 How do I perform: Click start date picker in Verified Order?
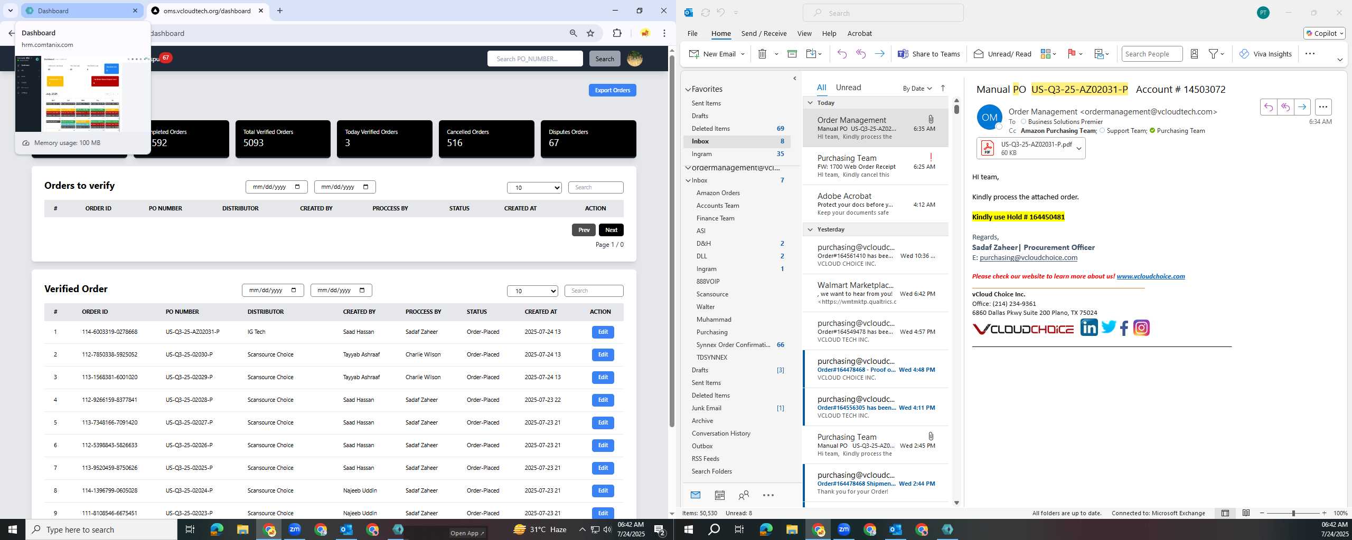[273, 291]
